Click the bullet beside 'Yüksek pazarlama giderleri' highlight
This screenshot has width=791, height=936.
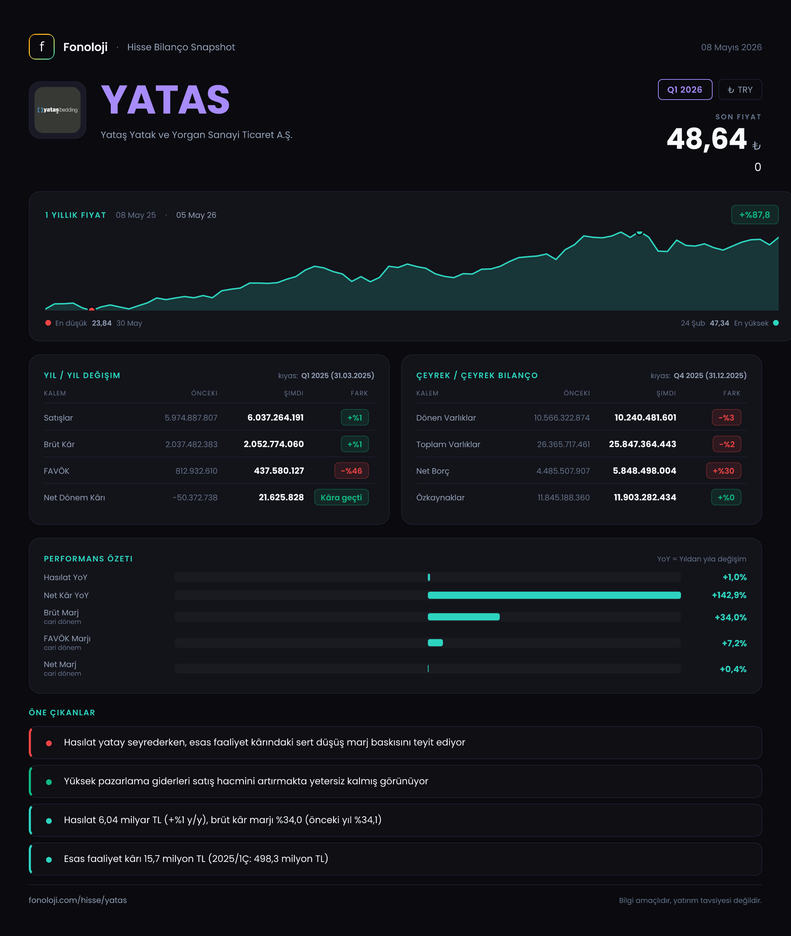click(49, 782)
